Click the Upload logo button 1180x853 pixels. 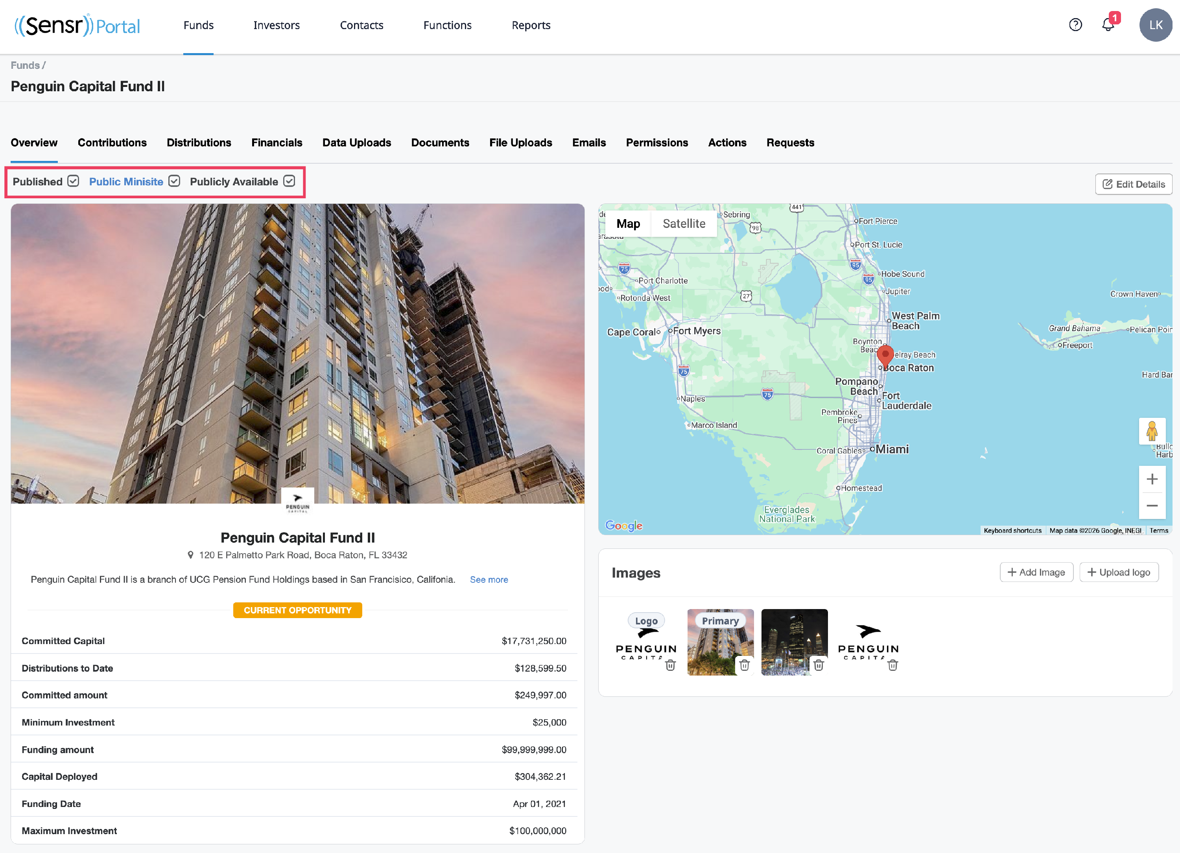click(x=1119, y=572)
